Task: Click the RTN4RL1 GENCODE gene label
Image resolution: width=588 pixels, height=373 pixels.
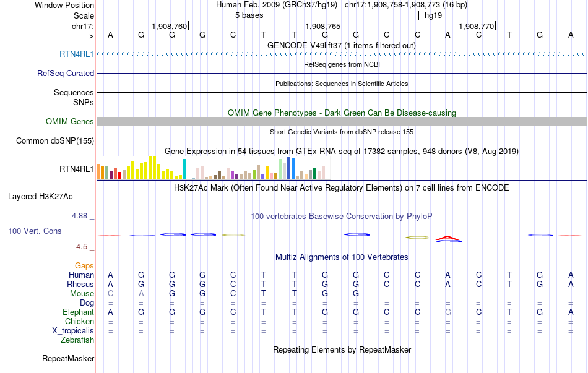Action: (77, 54)
